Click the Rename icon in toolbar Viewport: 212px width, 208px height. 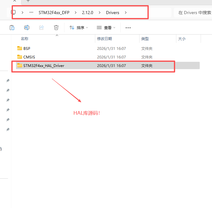click(x=27, y=28)
